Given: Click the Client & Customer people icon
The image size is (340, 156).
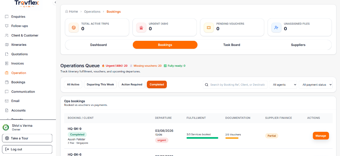Looking at the screenshot, I should [7, 36].
